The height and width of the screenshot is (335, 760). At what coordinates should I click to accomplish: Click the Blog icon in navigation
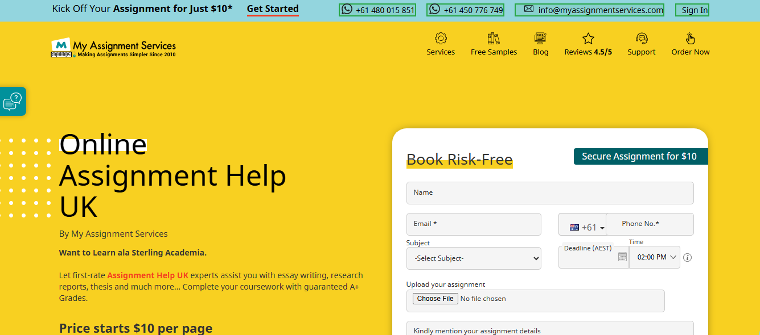tap(540, 39)
